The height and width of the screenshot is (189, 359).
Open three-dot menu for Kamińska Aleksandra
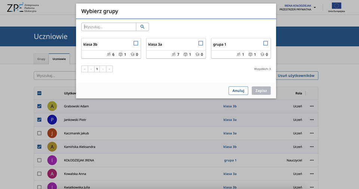pos(312,147)
